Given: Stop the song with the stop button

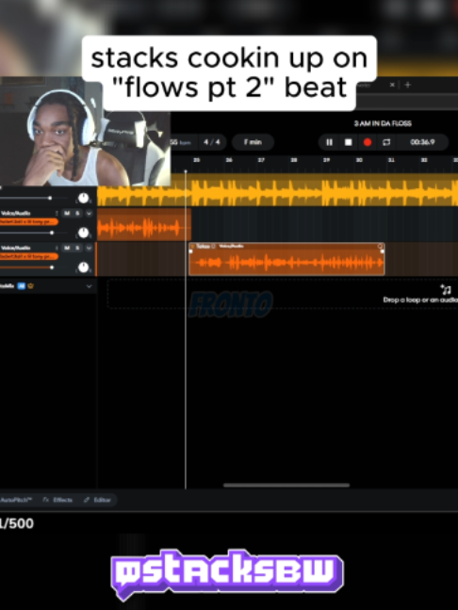Looking at the screenshot, I should 348,142.
